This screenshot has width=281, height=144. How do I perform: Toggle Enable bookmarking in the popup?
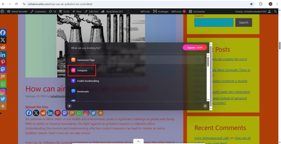click(88, 81)
